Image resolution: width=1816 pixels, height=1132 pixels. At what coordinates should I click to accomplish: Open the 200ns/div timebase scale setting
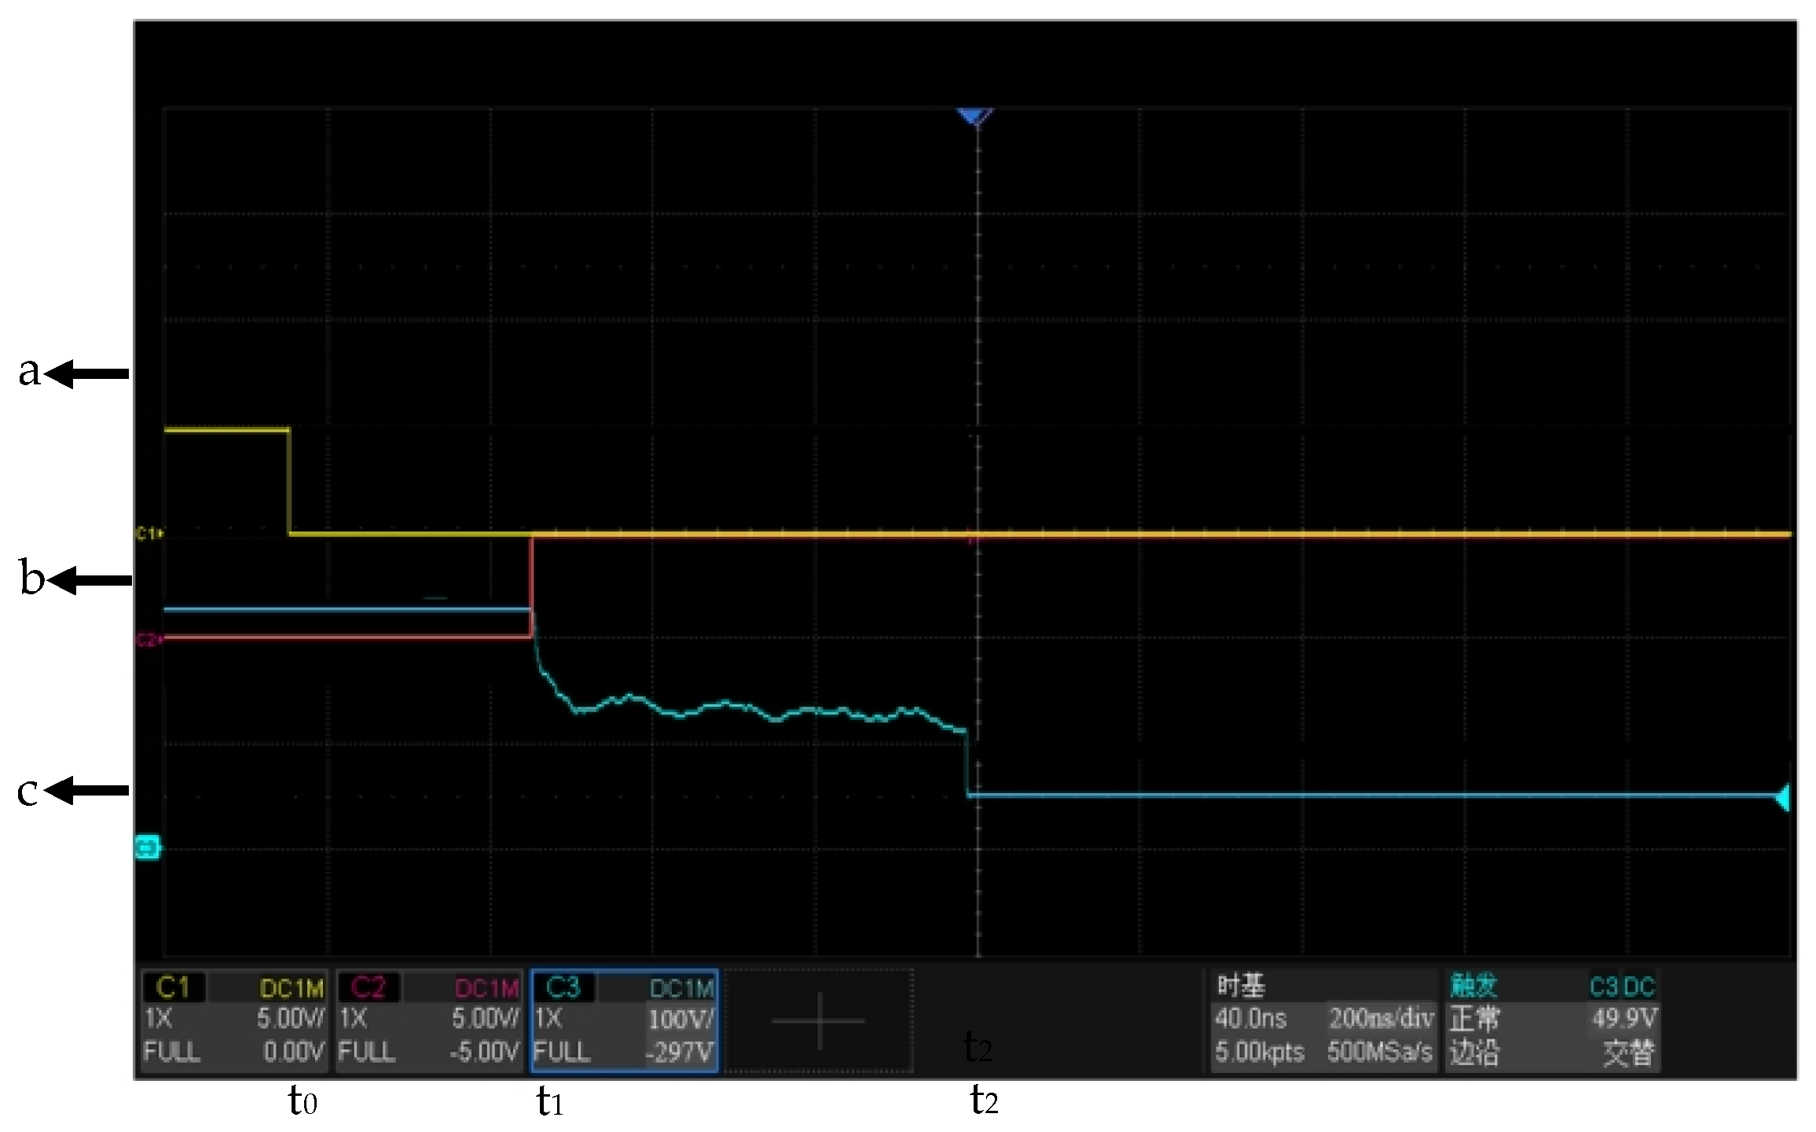1380,1019
